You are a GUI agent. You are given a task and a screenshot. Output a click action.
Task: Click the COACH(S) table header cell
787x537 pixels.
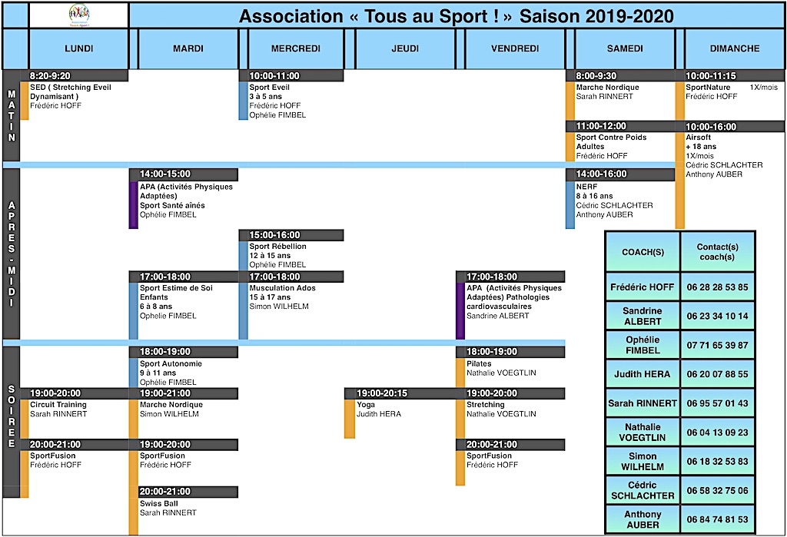pos(642,251)
